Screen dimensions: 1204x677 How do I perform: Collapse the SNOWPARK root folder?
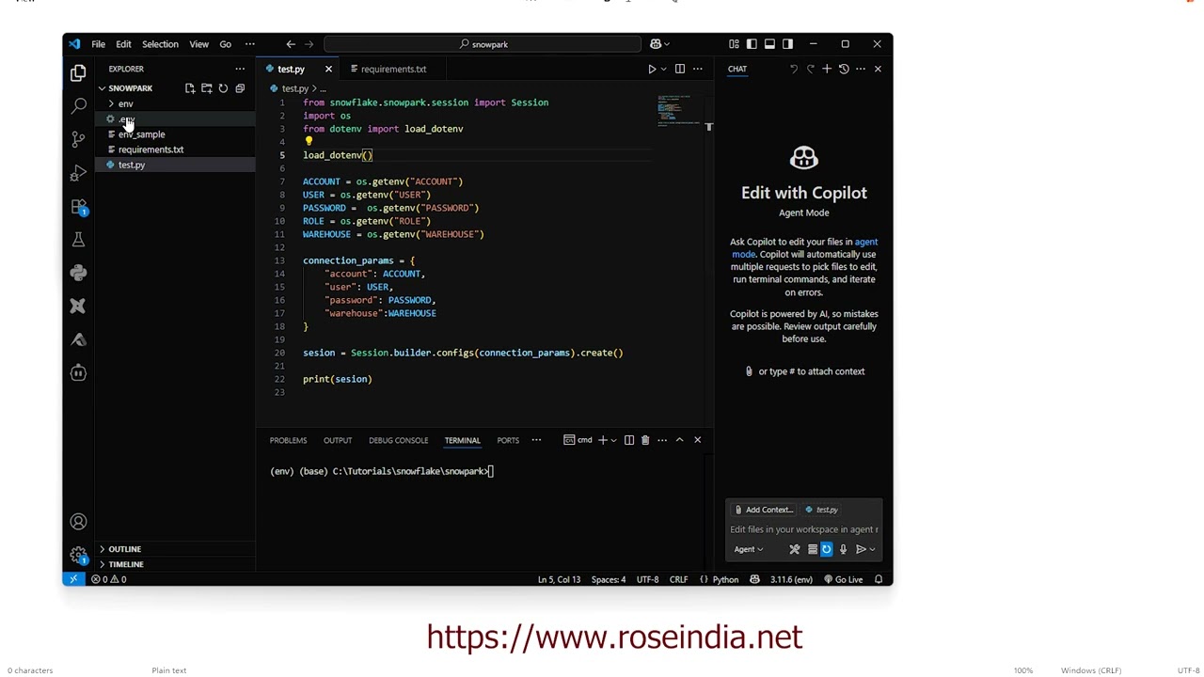pyautogui.click(x=130, y=88)
